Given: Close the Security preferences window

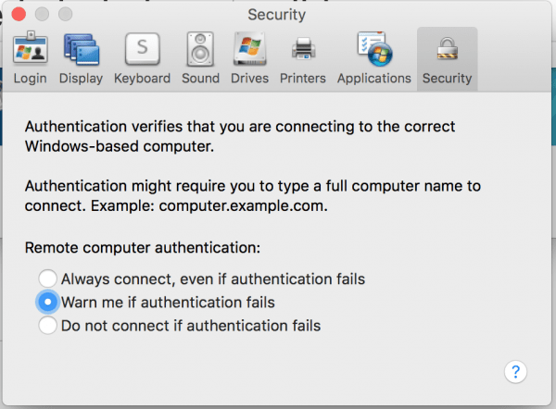Looking at the screenshot, I should 19,15.
